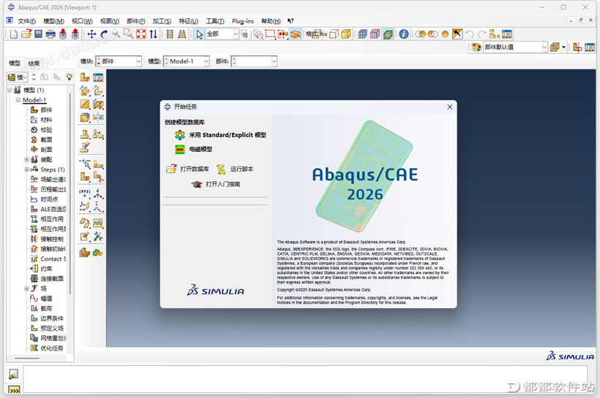The image size is (600, 398).
Task: Toggle perspective view ladder icon
Action: pos(182,34)
